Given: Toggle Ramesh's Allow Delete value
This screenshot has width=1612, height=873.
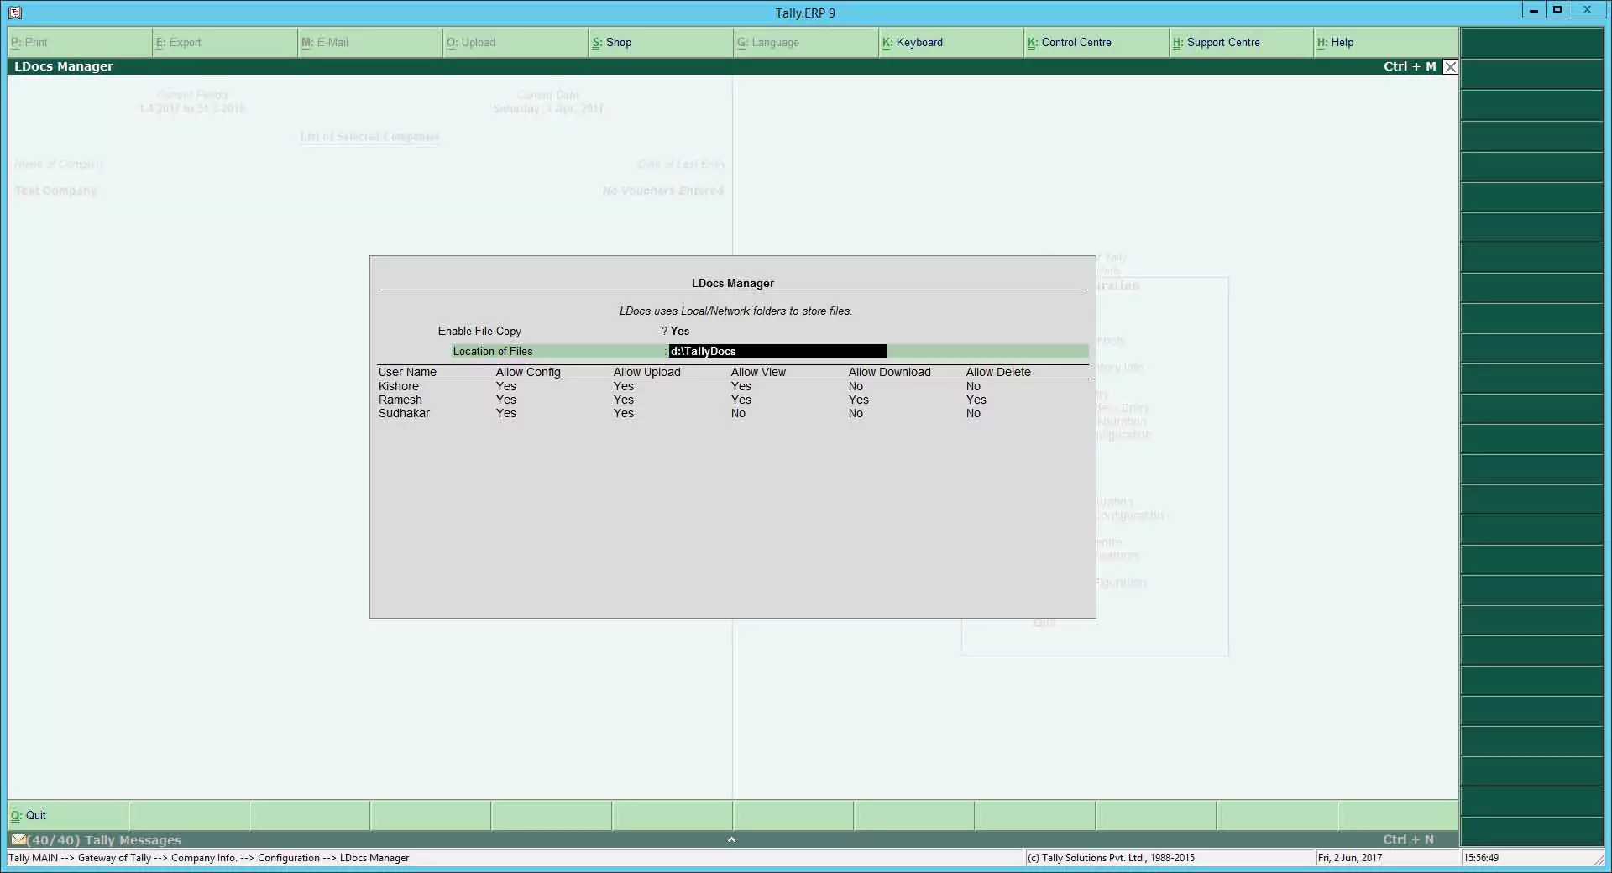Looking at the screenshot, I should click(976, 400).
